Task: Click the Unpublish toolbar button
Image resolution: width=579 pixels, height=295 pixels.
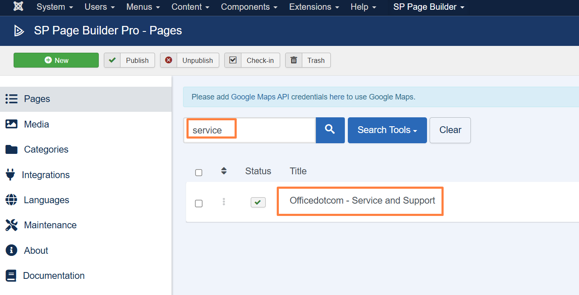Action: 189,60
